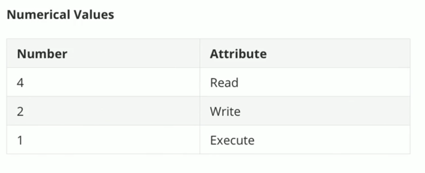Select the "Read" attribute text
Viewport: 425px width, 173px height.
tap(224, 82)
